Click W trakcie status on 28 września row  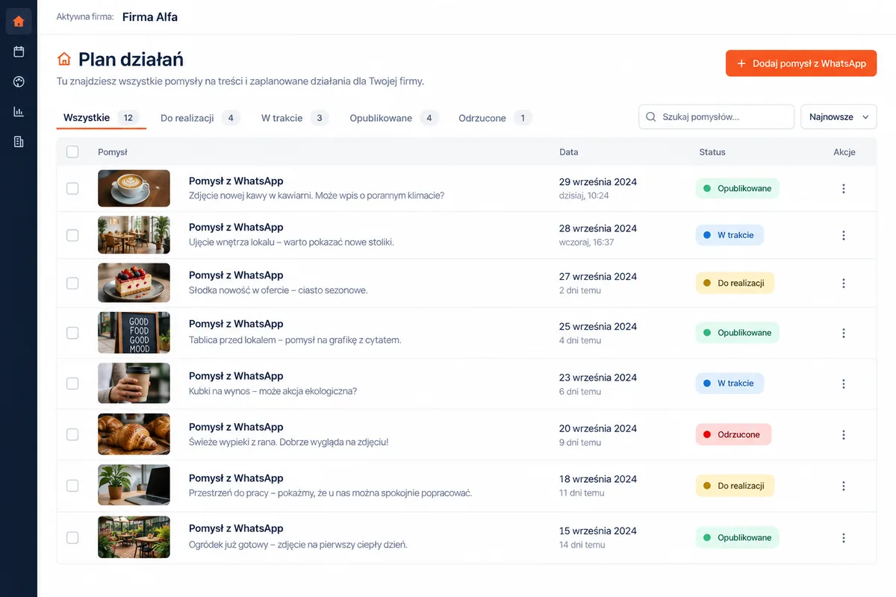[x=729, y=235]
